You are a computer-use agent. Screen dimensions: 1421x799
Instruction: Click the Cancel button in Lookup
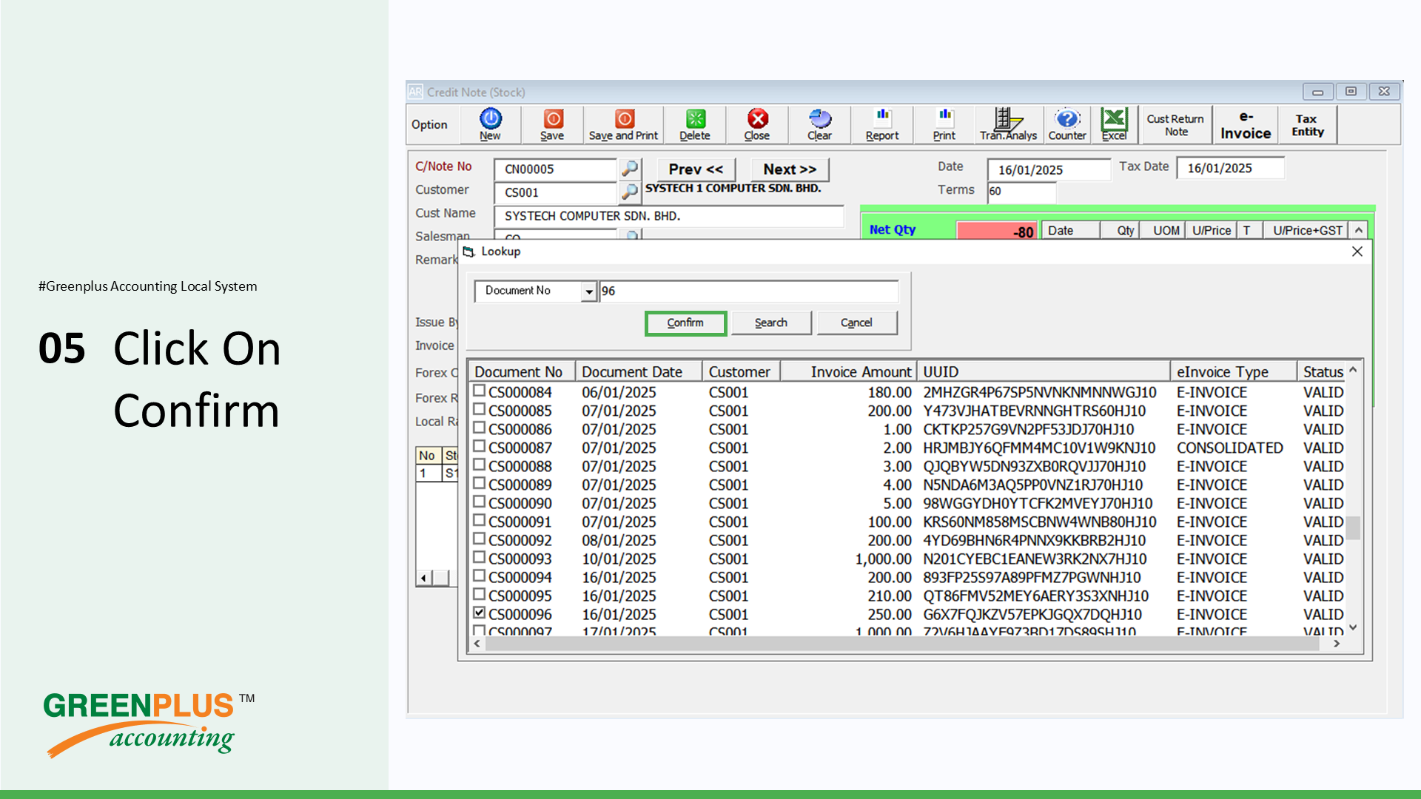pos(856,323)
